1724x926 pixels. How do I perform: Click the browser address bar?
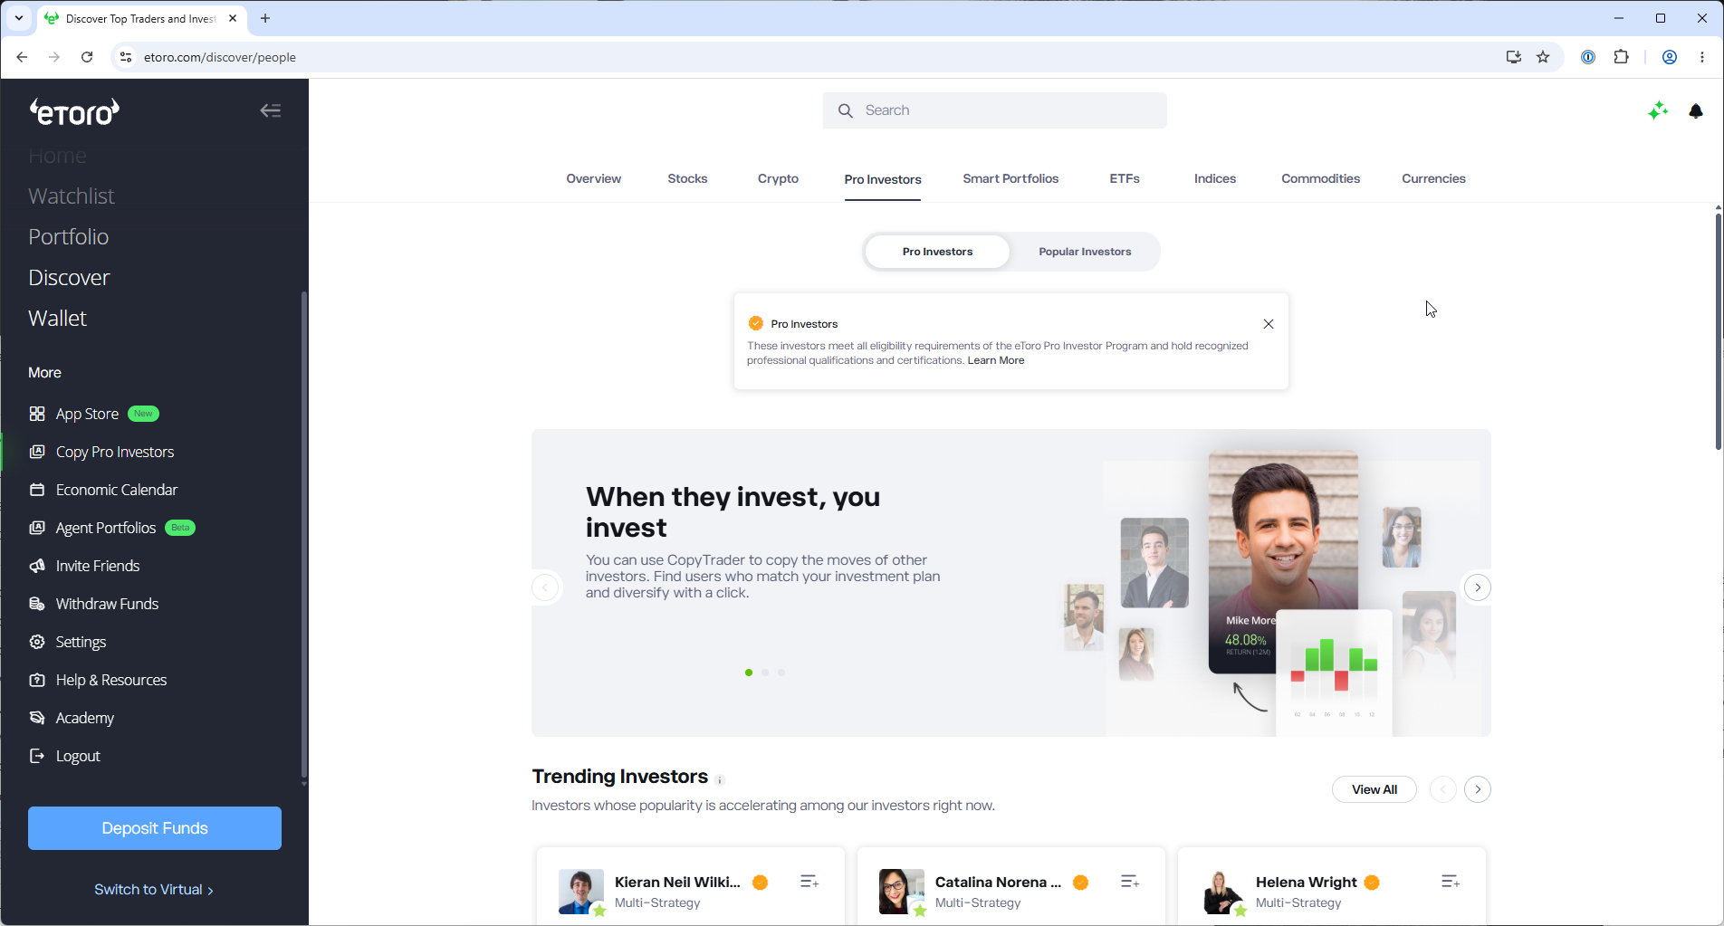815,57
